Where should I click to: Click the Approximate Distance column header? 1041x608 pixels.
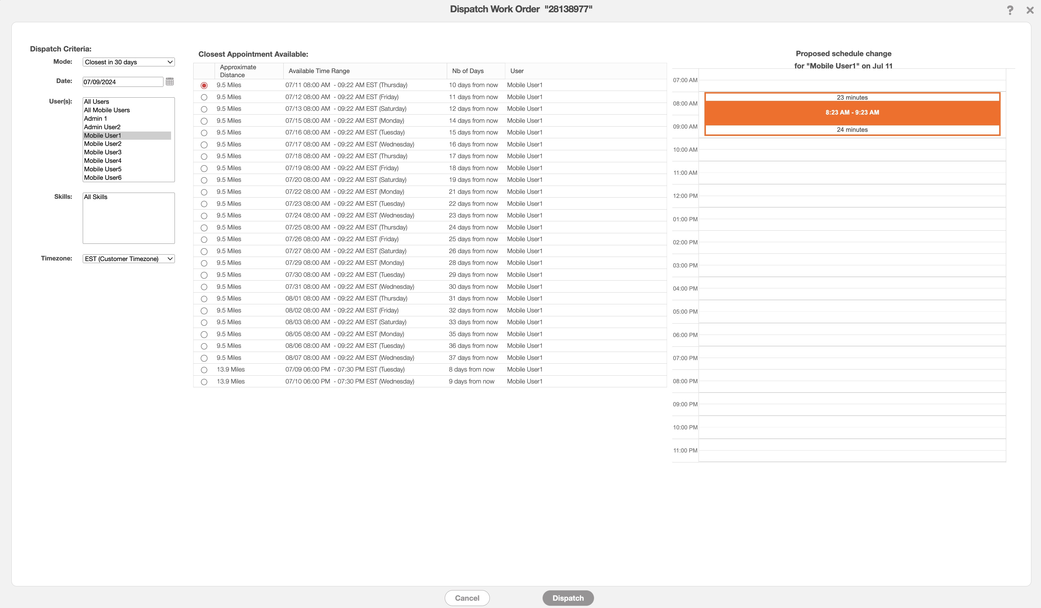click(x=238, y=71)
